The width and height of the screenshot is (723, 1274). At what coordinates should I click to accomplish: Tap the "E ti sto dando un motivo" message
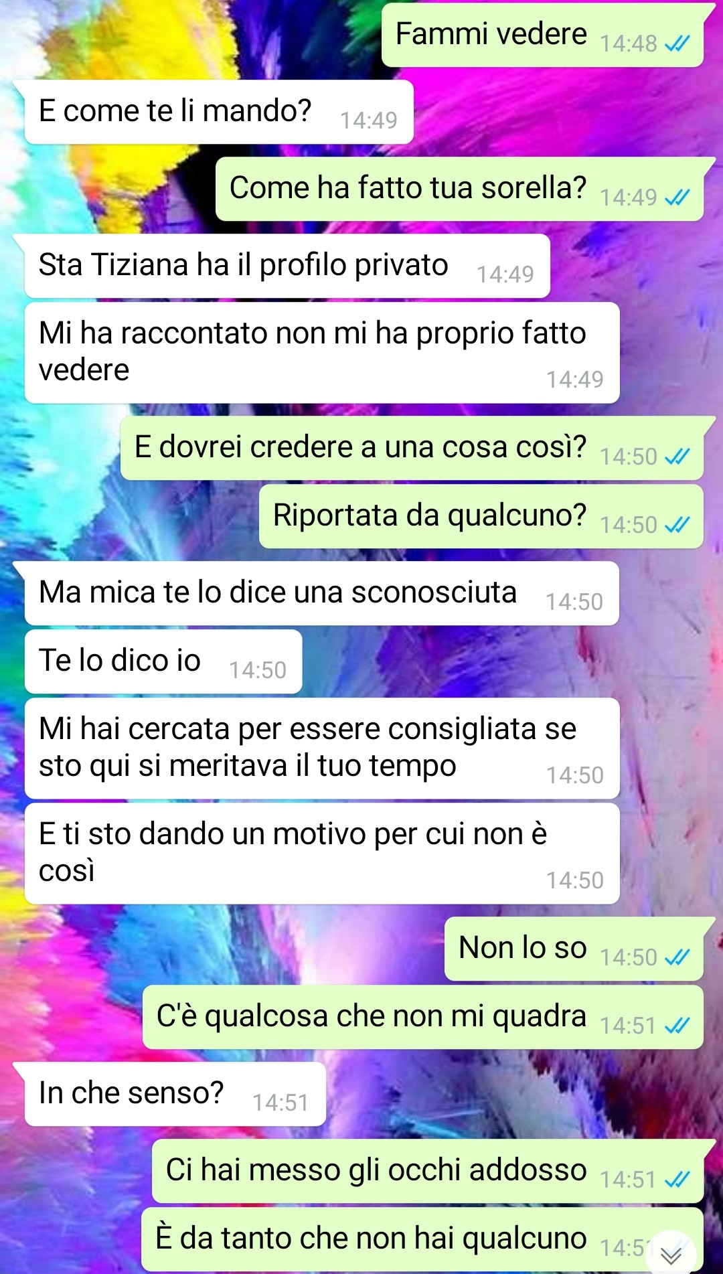322,854
